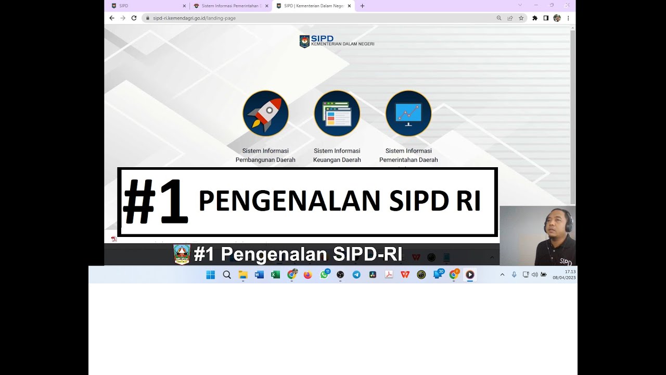Open the Sistem Informasi Keuangan Daerah icon
The height and width of the screenshot is (375, 666).
click(337, 114)
